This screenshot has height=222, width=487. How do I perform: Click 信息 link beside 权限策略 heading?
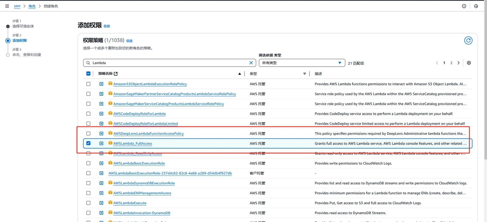(129, 41)
